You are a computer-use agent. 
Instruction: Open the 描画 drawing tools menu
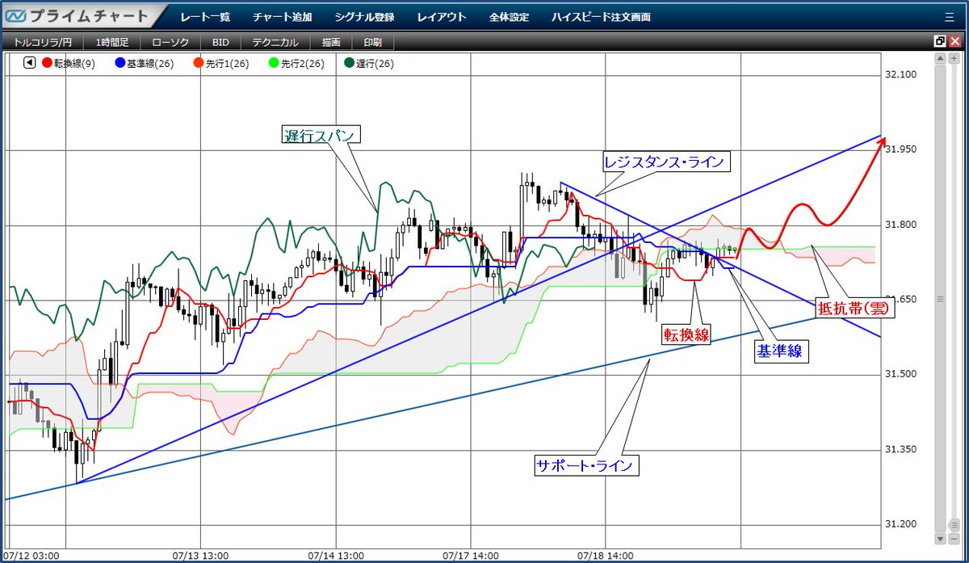(x=330, y=42)
